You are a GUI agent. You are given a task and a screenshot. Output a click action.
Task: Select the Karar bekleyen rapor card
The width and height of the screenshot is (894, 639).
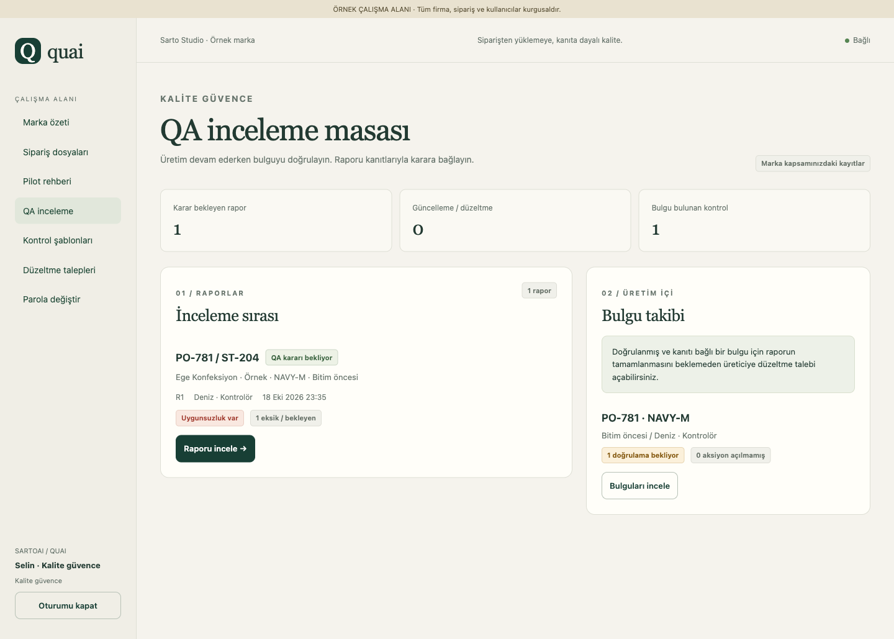click(276, 220)
